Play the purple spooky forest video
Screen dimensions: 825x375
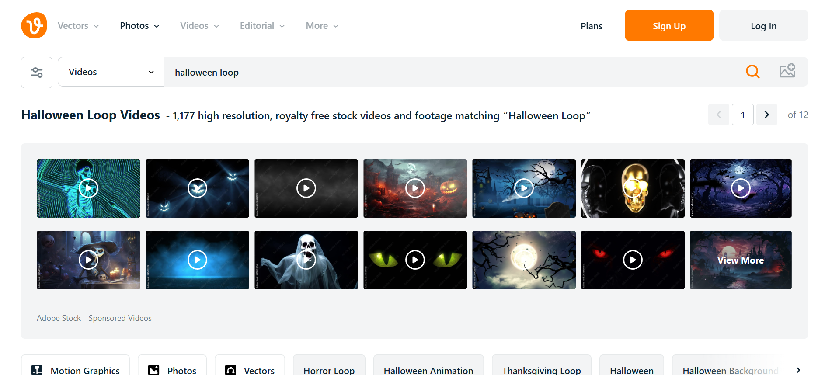tap(741, 188)
